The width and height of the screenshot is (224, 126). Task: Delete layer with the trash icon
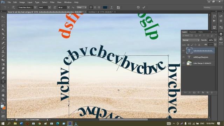(x=212, y=92)
